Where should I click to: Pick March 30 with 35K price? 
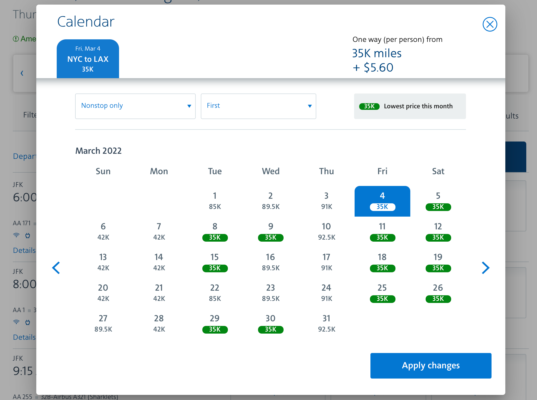[x=271, y=324]
